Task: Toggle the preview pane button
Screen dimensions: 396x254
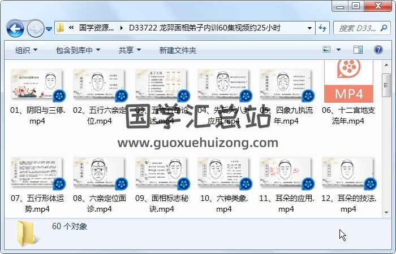Action: [x=358, y=50]
